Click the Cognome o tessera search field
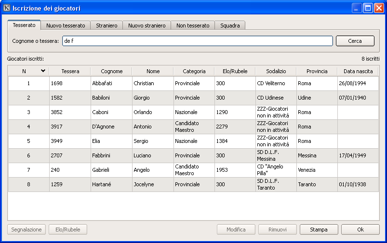 [x=198, y=41]
